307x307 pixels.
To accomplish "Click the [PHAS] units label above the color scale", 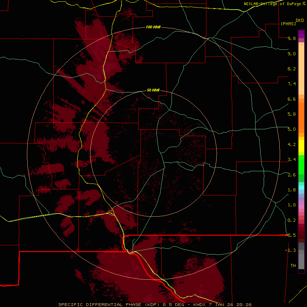I will (288, 24).
